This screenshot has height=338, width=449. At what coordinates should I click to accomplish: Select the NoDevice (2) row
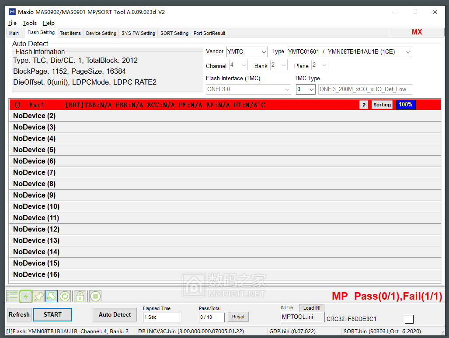click(225, 116)
